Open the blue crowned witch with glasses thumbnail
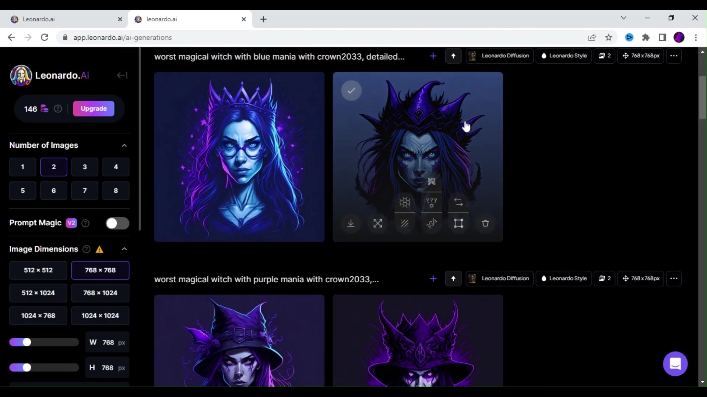 pyautogui.click(x=239, y=157)
